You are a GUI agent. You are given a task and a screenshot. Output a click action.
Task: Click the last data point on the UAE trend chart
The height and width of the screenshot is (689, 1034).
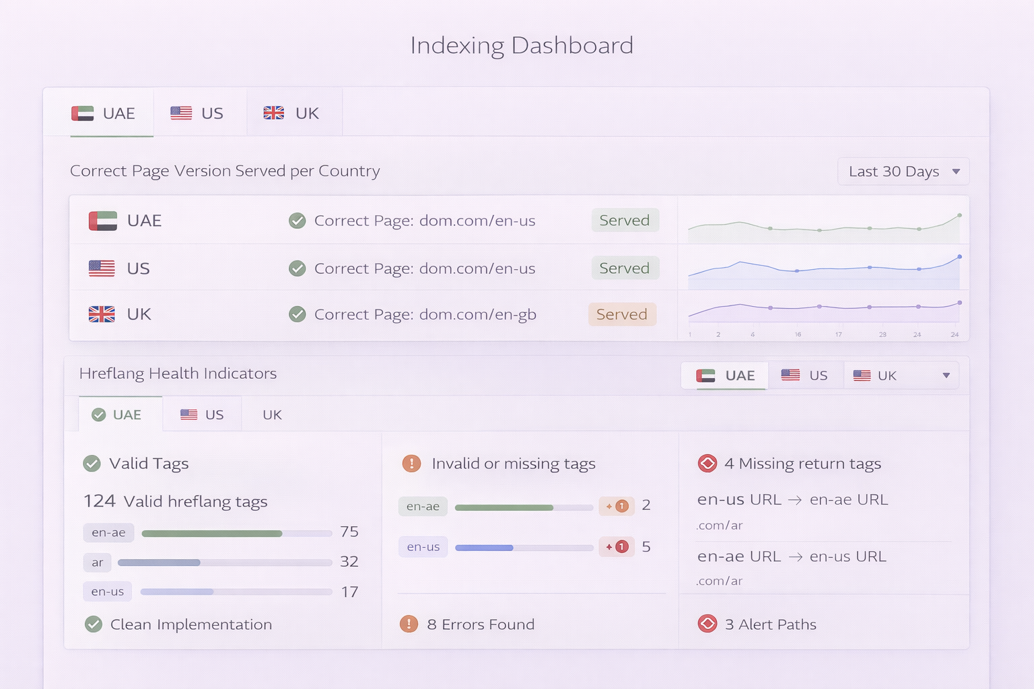(x=959, y=217)
